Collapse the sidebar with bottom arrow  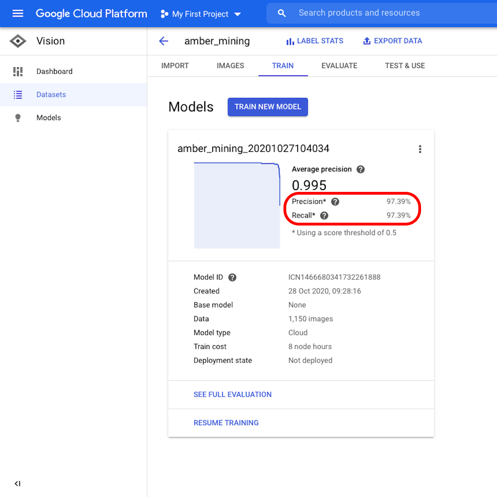click(x=18, y=483)
